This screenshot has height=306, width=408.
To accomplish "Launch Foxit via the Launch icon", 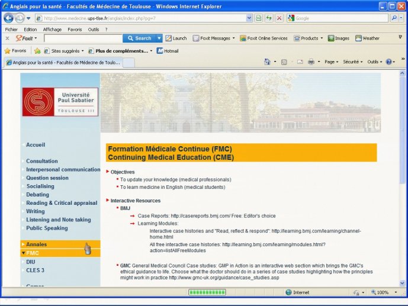I will [x=176, y=38].
